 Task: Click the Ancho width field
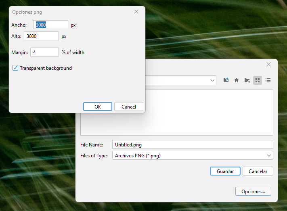pyautogui.click(x=50, y=25)
